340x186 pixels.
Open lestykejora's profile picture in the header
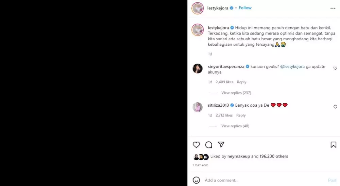click(198, 8)
